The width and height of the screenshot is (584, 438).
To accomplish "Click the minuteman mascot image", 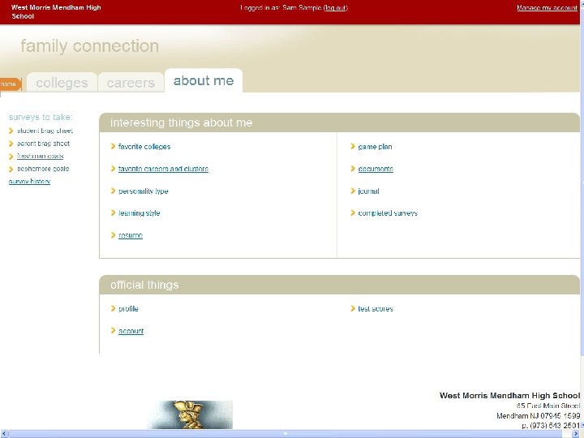I will click(x=190, y=414).
